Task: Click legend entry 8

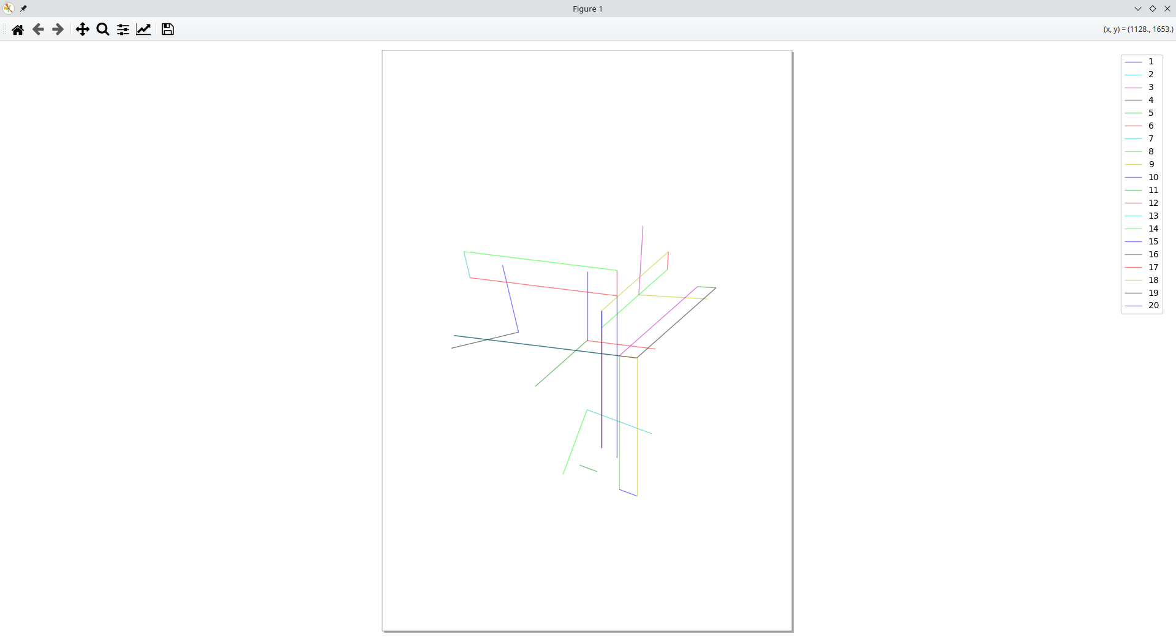Action: pyautogui.click(x=1142, y=151)
